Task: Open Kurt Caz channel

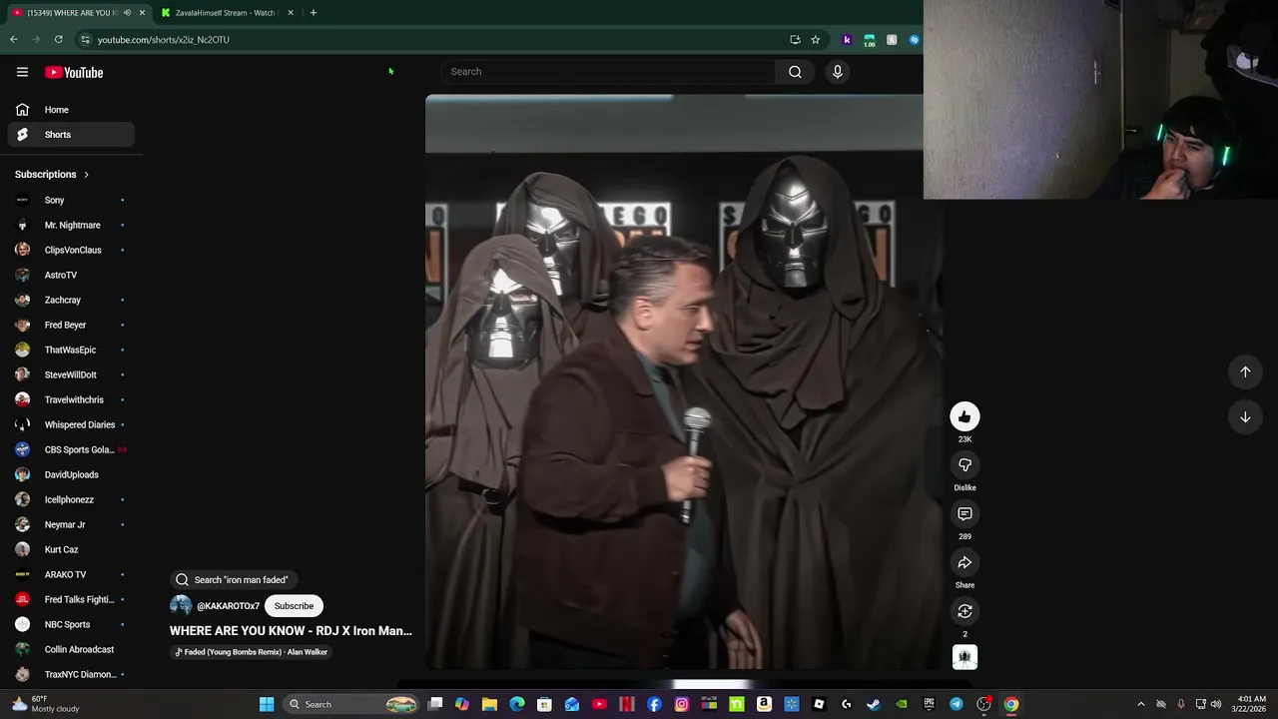Action: 71,549
